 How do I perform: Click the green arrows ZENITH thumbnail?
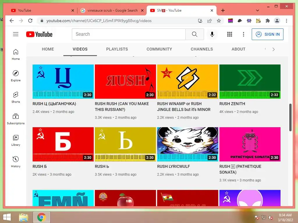[250, 82]
